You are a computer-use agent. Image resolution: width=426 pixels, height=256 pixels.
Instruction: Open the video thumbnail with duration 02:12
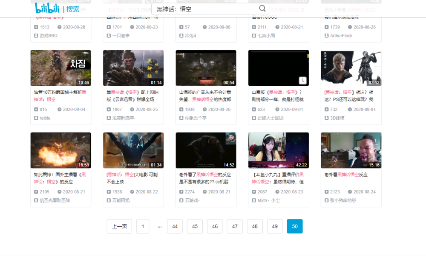(351, 68)
